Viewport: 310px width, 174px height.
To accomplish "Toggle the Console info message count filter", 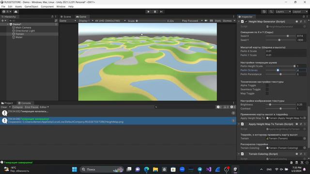I will 219,107.
